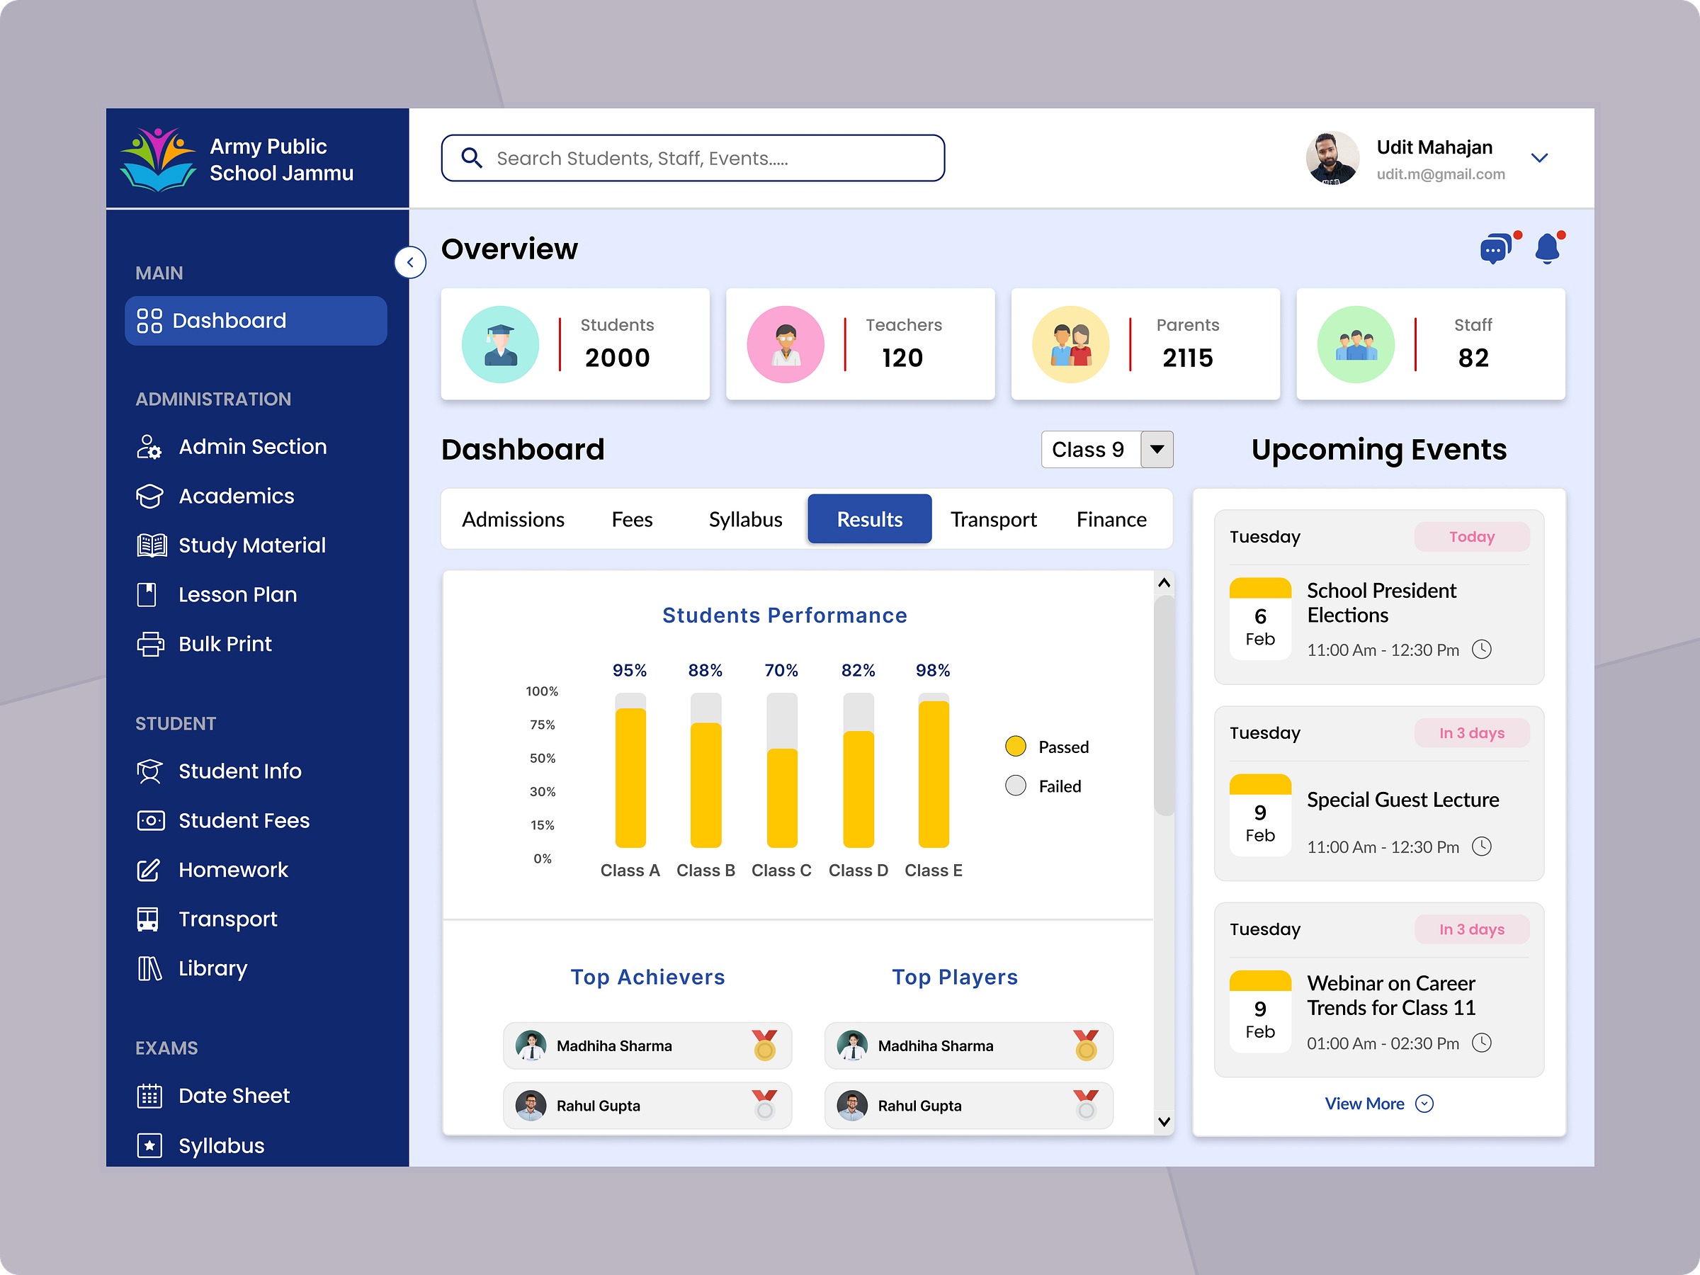Open the Transport tab in Dashboard
The image size is (1700, 1275).
click(x=994, y=518)
